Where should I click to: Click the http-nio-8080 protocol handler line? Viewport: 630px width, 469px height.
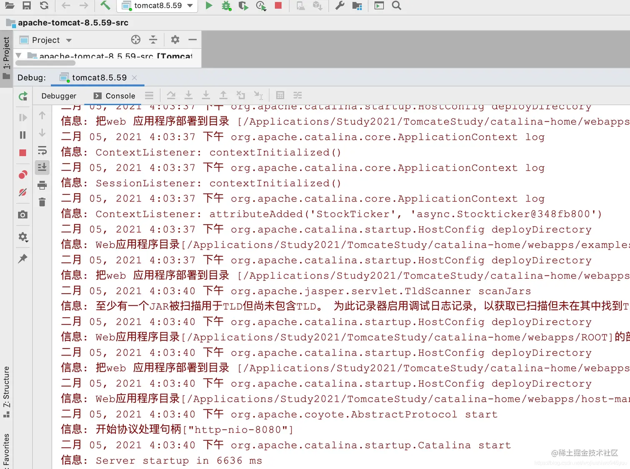[x=177, y=429]
